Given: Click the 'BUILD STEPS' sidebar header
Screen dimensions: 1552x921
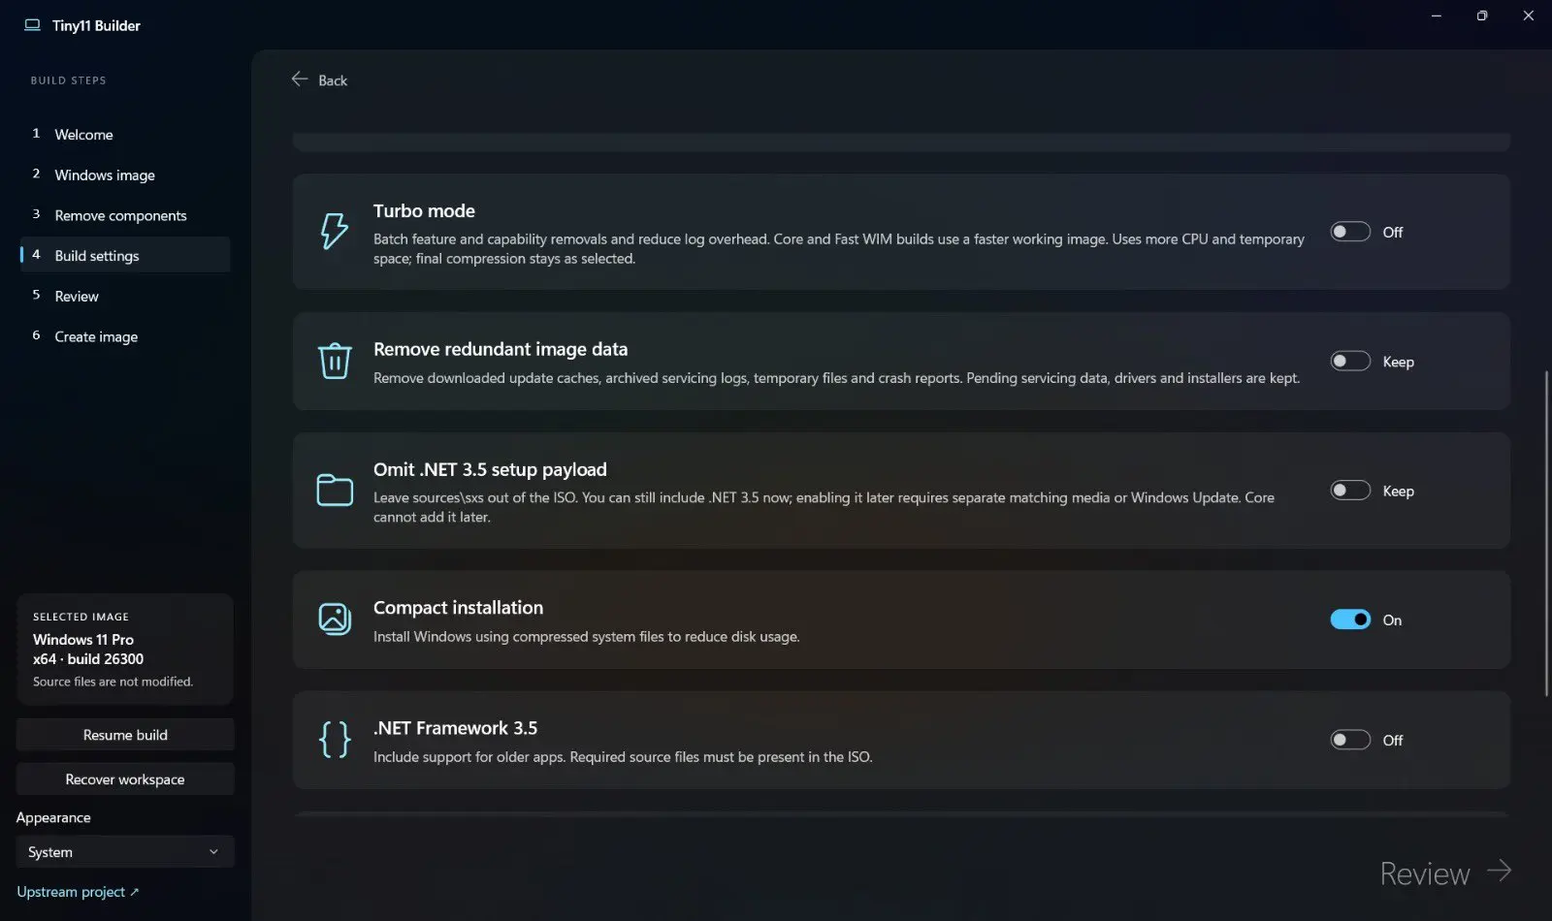Looking at the screenshot, I should (x=68, y=80).
